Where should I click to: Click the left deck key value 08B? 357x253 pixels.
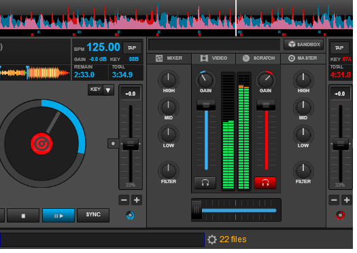point(134,60)
